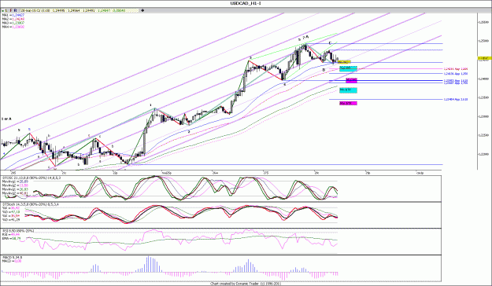Image resolution: width=492 pixels, height=286 pixels.
Task: Click wave label 3 at swing high
Action: pos(250,57)
